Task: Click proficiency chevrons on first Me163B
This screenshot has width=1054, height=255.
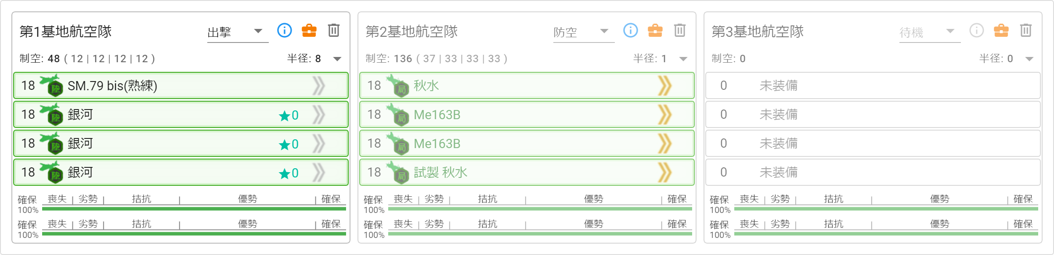Action: coord(665,114)
